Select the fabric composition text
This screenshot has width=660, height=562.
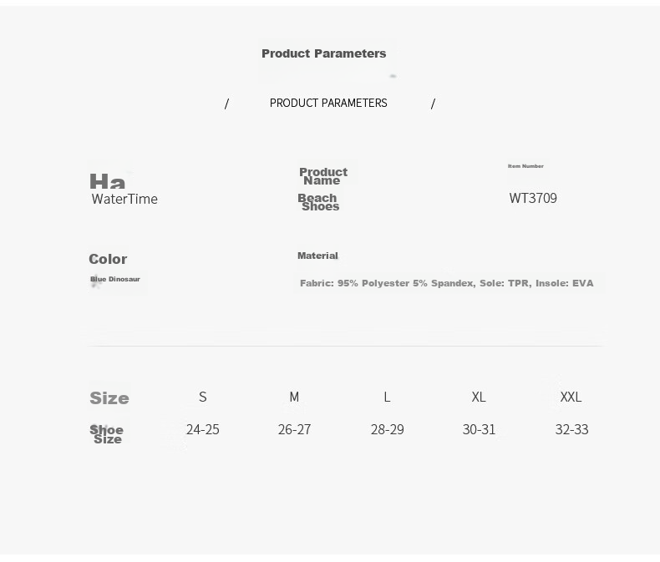447,283
